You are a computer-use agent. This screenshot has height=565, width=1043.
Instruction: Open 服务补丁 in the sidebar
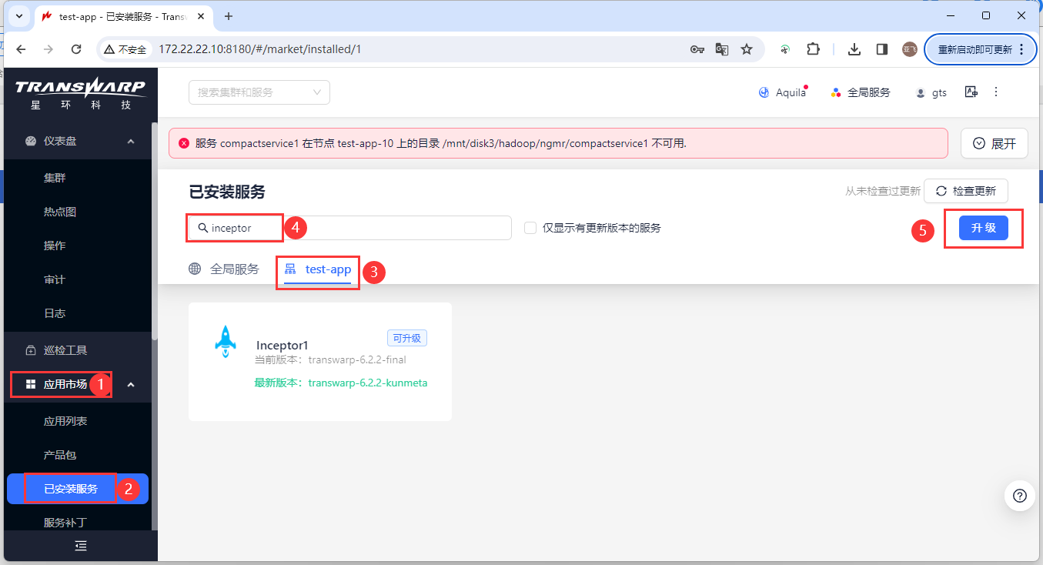(65, 523)
